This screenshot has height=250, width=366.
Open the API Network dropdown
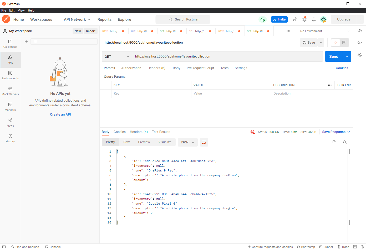tap(77, 19)
